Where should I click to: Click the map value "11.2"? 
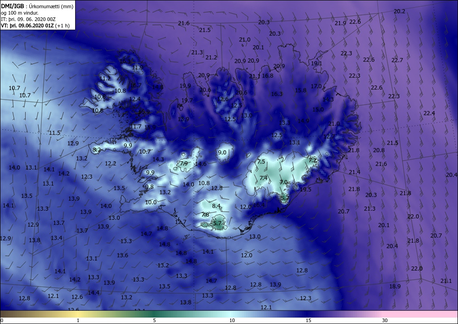pos(105,79)
